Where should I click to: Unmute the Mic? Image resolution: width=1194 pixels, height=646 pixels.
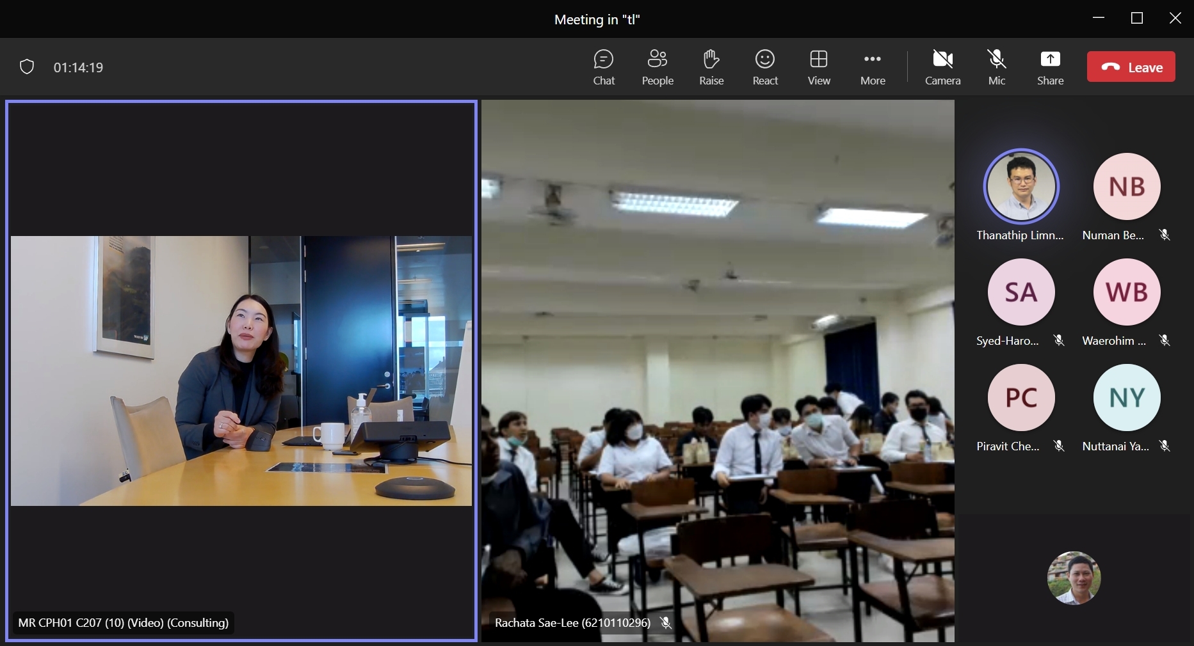[996, 67]
